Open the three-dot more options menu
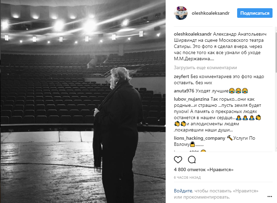 (x=269, y=196)
